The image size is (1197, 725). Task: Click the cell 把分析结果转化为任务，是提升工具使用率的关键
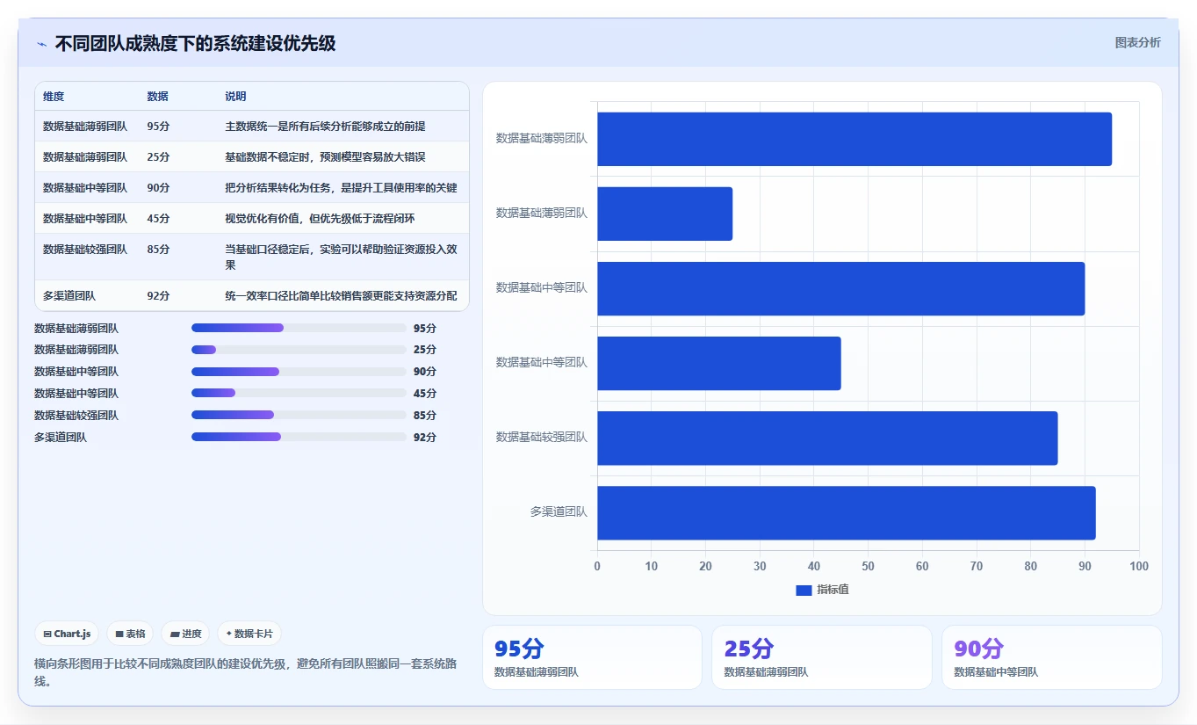[341, 188]
